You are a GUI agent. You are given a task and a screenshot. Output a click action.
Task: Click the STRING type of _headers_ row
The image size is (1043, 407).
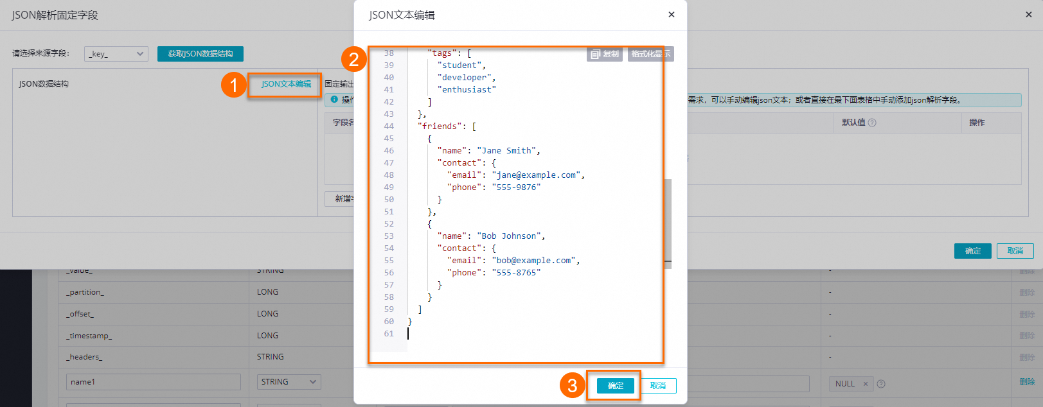pyautogui.click(x=270, y=357)
